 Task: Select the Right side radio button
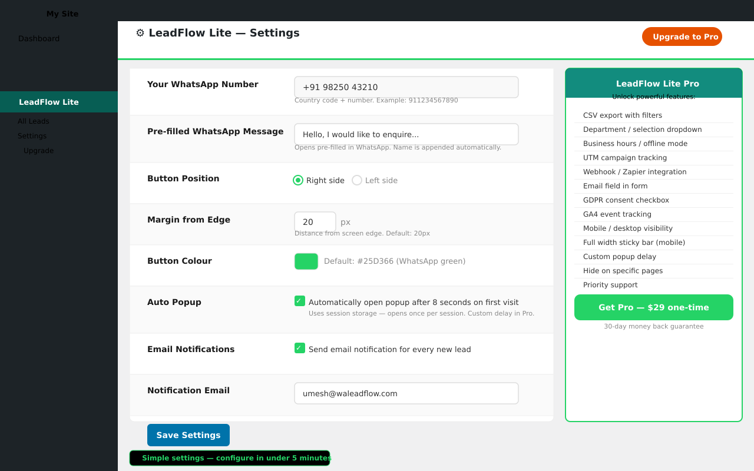click(298, 180)
